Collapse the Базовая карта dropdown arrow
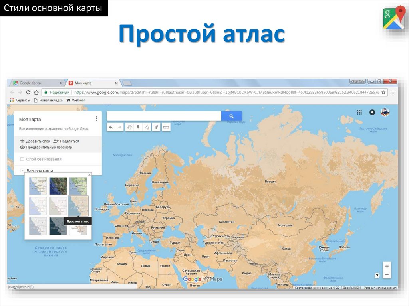 22,170
